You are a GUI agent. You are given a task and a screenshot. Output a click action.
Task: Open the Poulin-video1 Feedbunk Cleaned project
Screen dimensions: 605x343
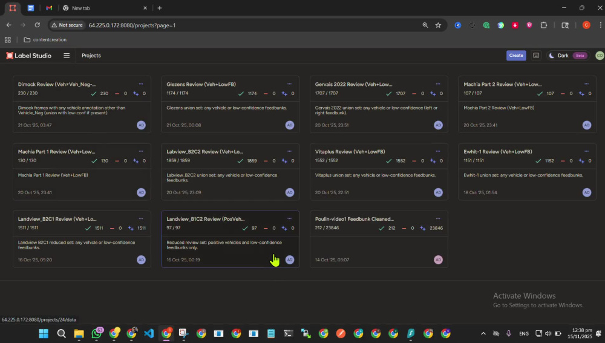click(x=379, y=239)
